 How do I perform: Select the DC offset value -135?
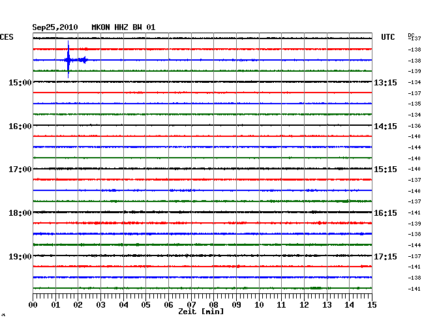(414, 104)
